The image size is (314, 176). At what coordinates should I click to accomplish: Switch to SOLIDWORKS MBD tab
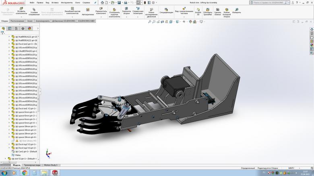pyautogui.click(x=86, y=21)
